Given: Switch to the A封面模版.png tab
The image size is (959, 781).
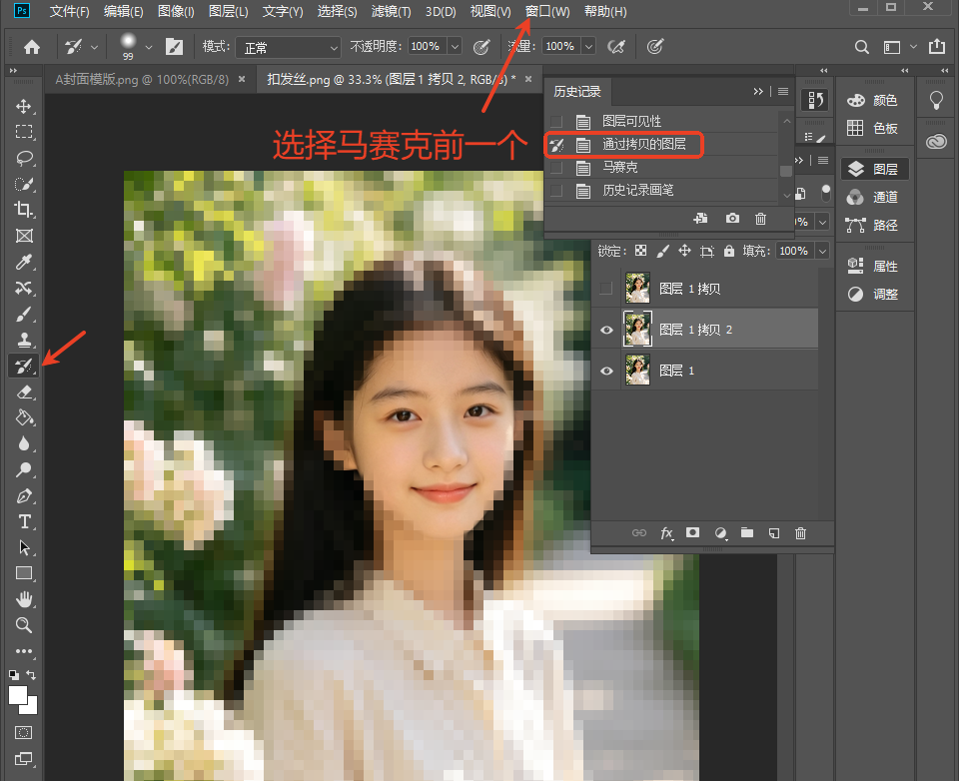Looking at the screenshot, I should (x=142, y=80).
